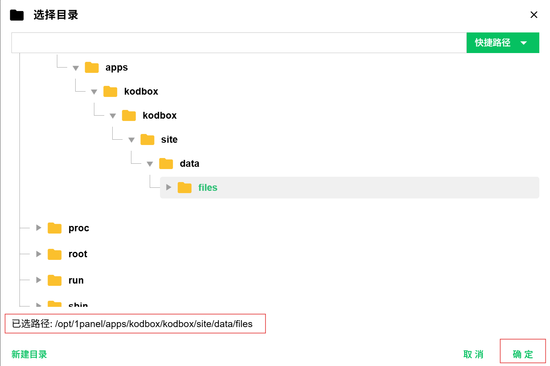Click the apps folder icon

(x=92, y=68)
